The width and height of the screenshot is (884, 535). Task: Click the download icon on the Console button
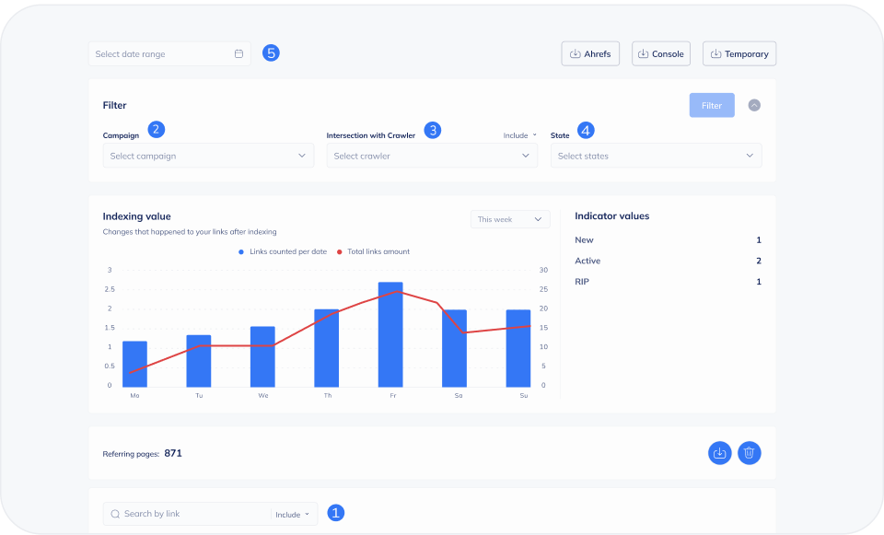tap(643, 53)
